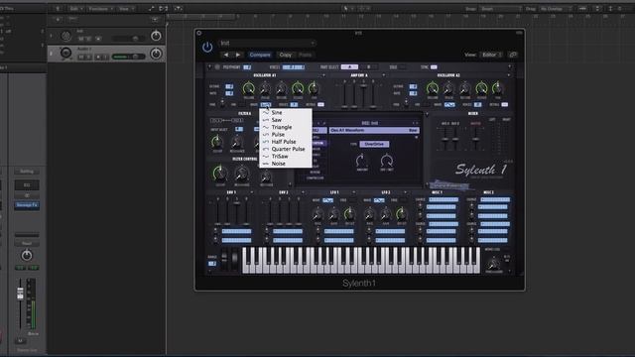Viewport: 635px width, 357px height.
Task: Click Oscillator A1 Detune knob
Action: click(x=281, y=88)
